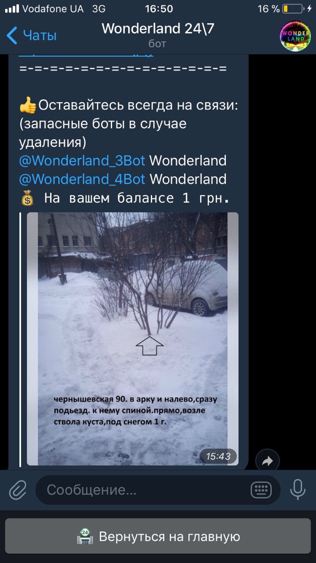Screen dimensions: 316x563
Task: Tap the 24 building emoji in the bottom button
Action: click(x=85, y=537)
